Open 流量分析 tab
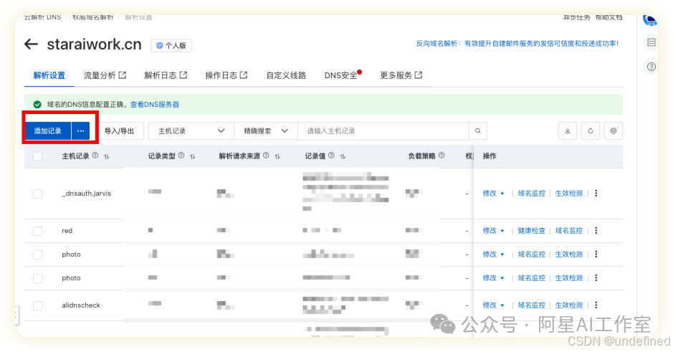 tap(105, 75)
